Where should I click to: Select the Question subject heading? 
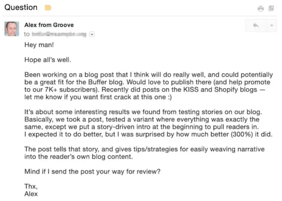click(21, 7)
